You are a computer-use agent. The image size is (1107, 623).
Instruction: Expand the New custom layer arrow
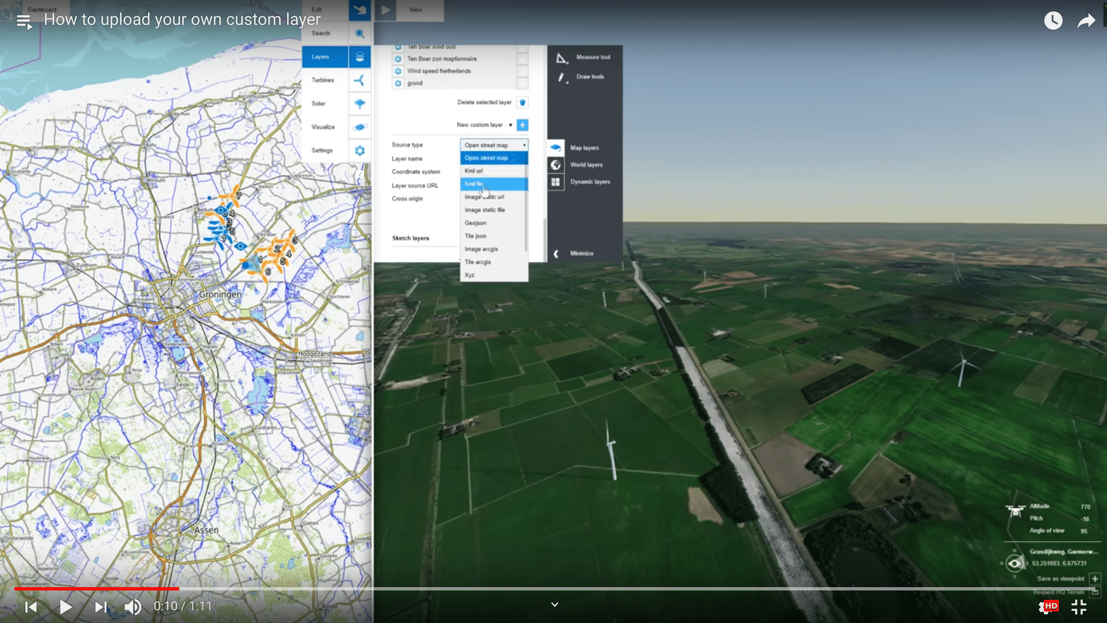pyautogui.click(x=510, y=125)
